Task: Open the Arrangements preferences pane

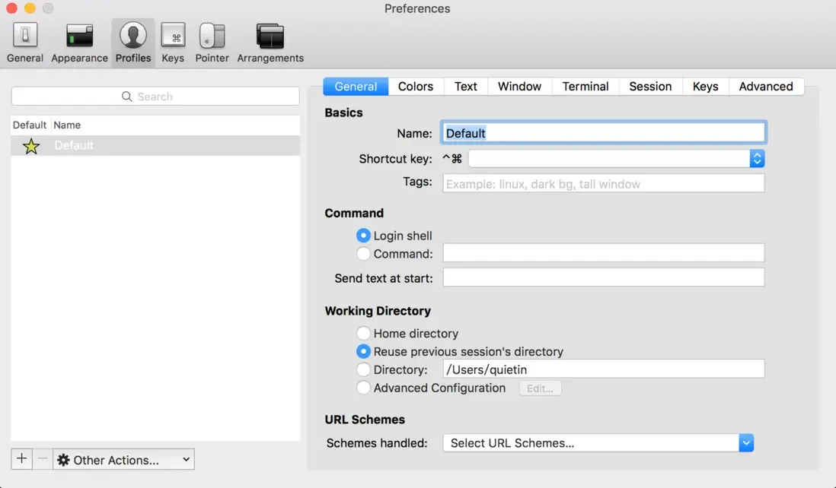Action: (270, 43)
